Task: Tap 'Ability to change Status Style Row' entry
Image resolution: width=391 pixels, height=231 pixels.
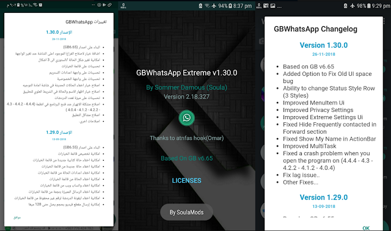Action: click(x=329, y=92)
